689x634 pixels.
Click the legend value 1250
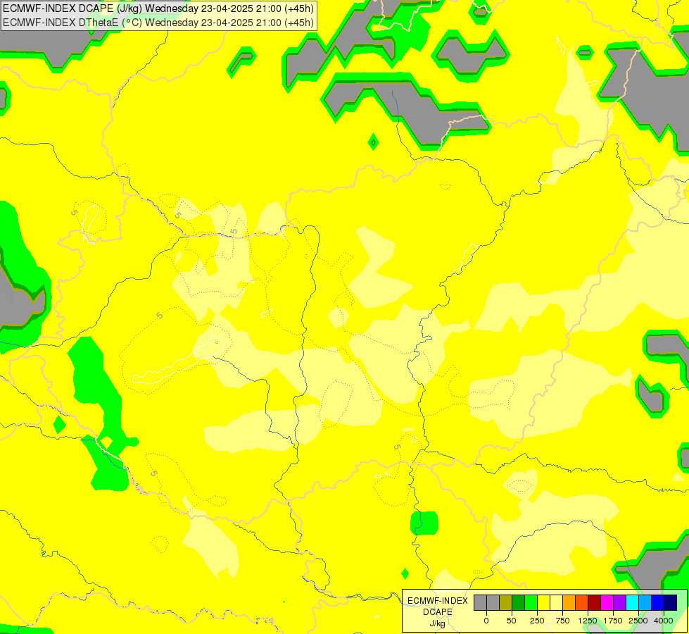coord(588,621)
